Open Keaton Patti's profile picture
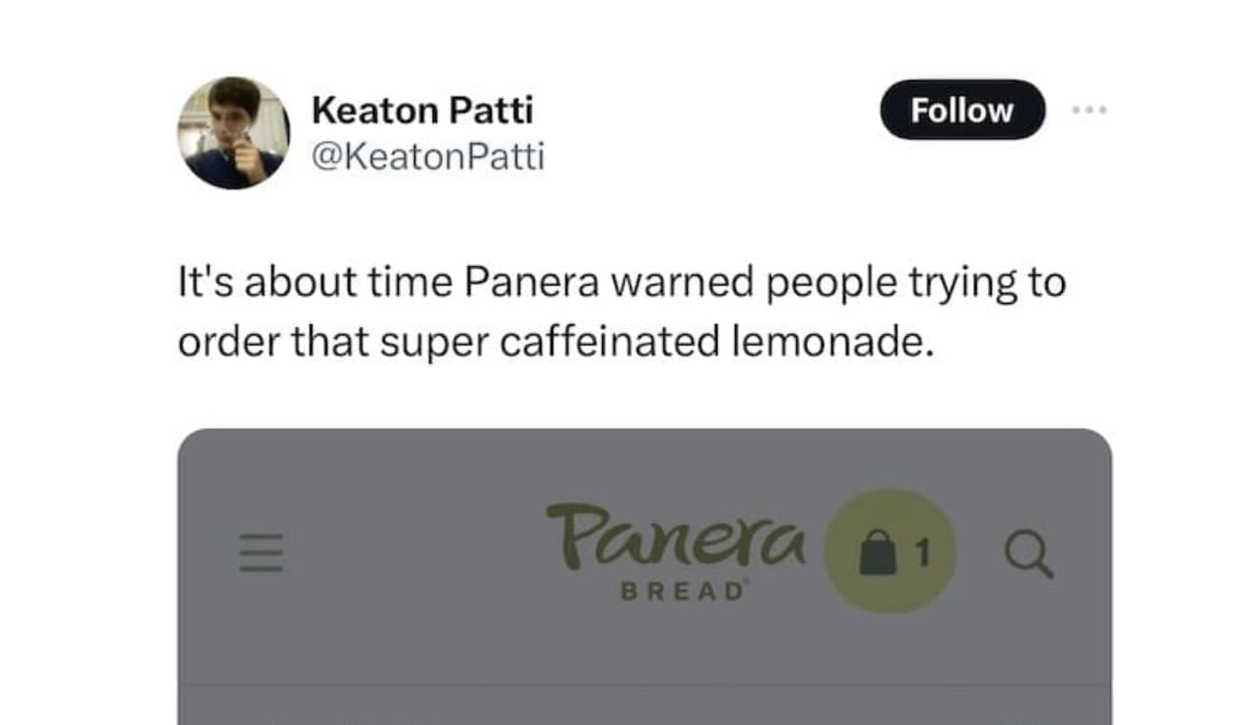1239x725 pixels. tap(234, 132)
